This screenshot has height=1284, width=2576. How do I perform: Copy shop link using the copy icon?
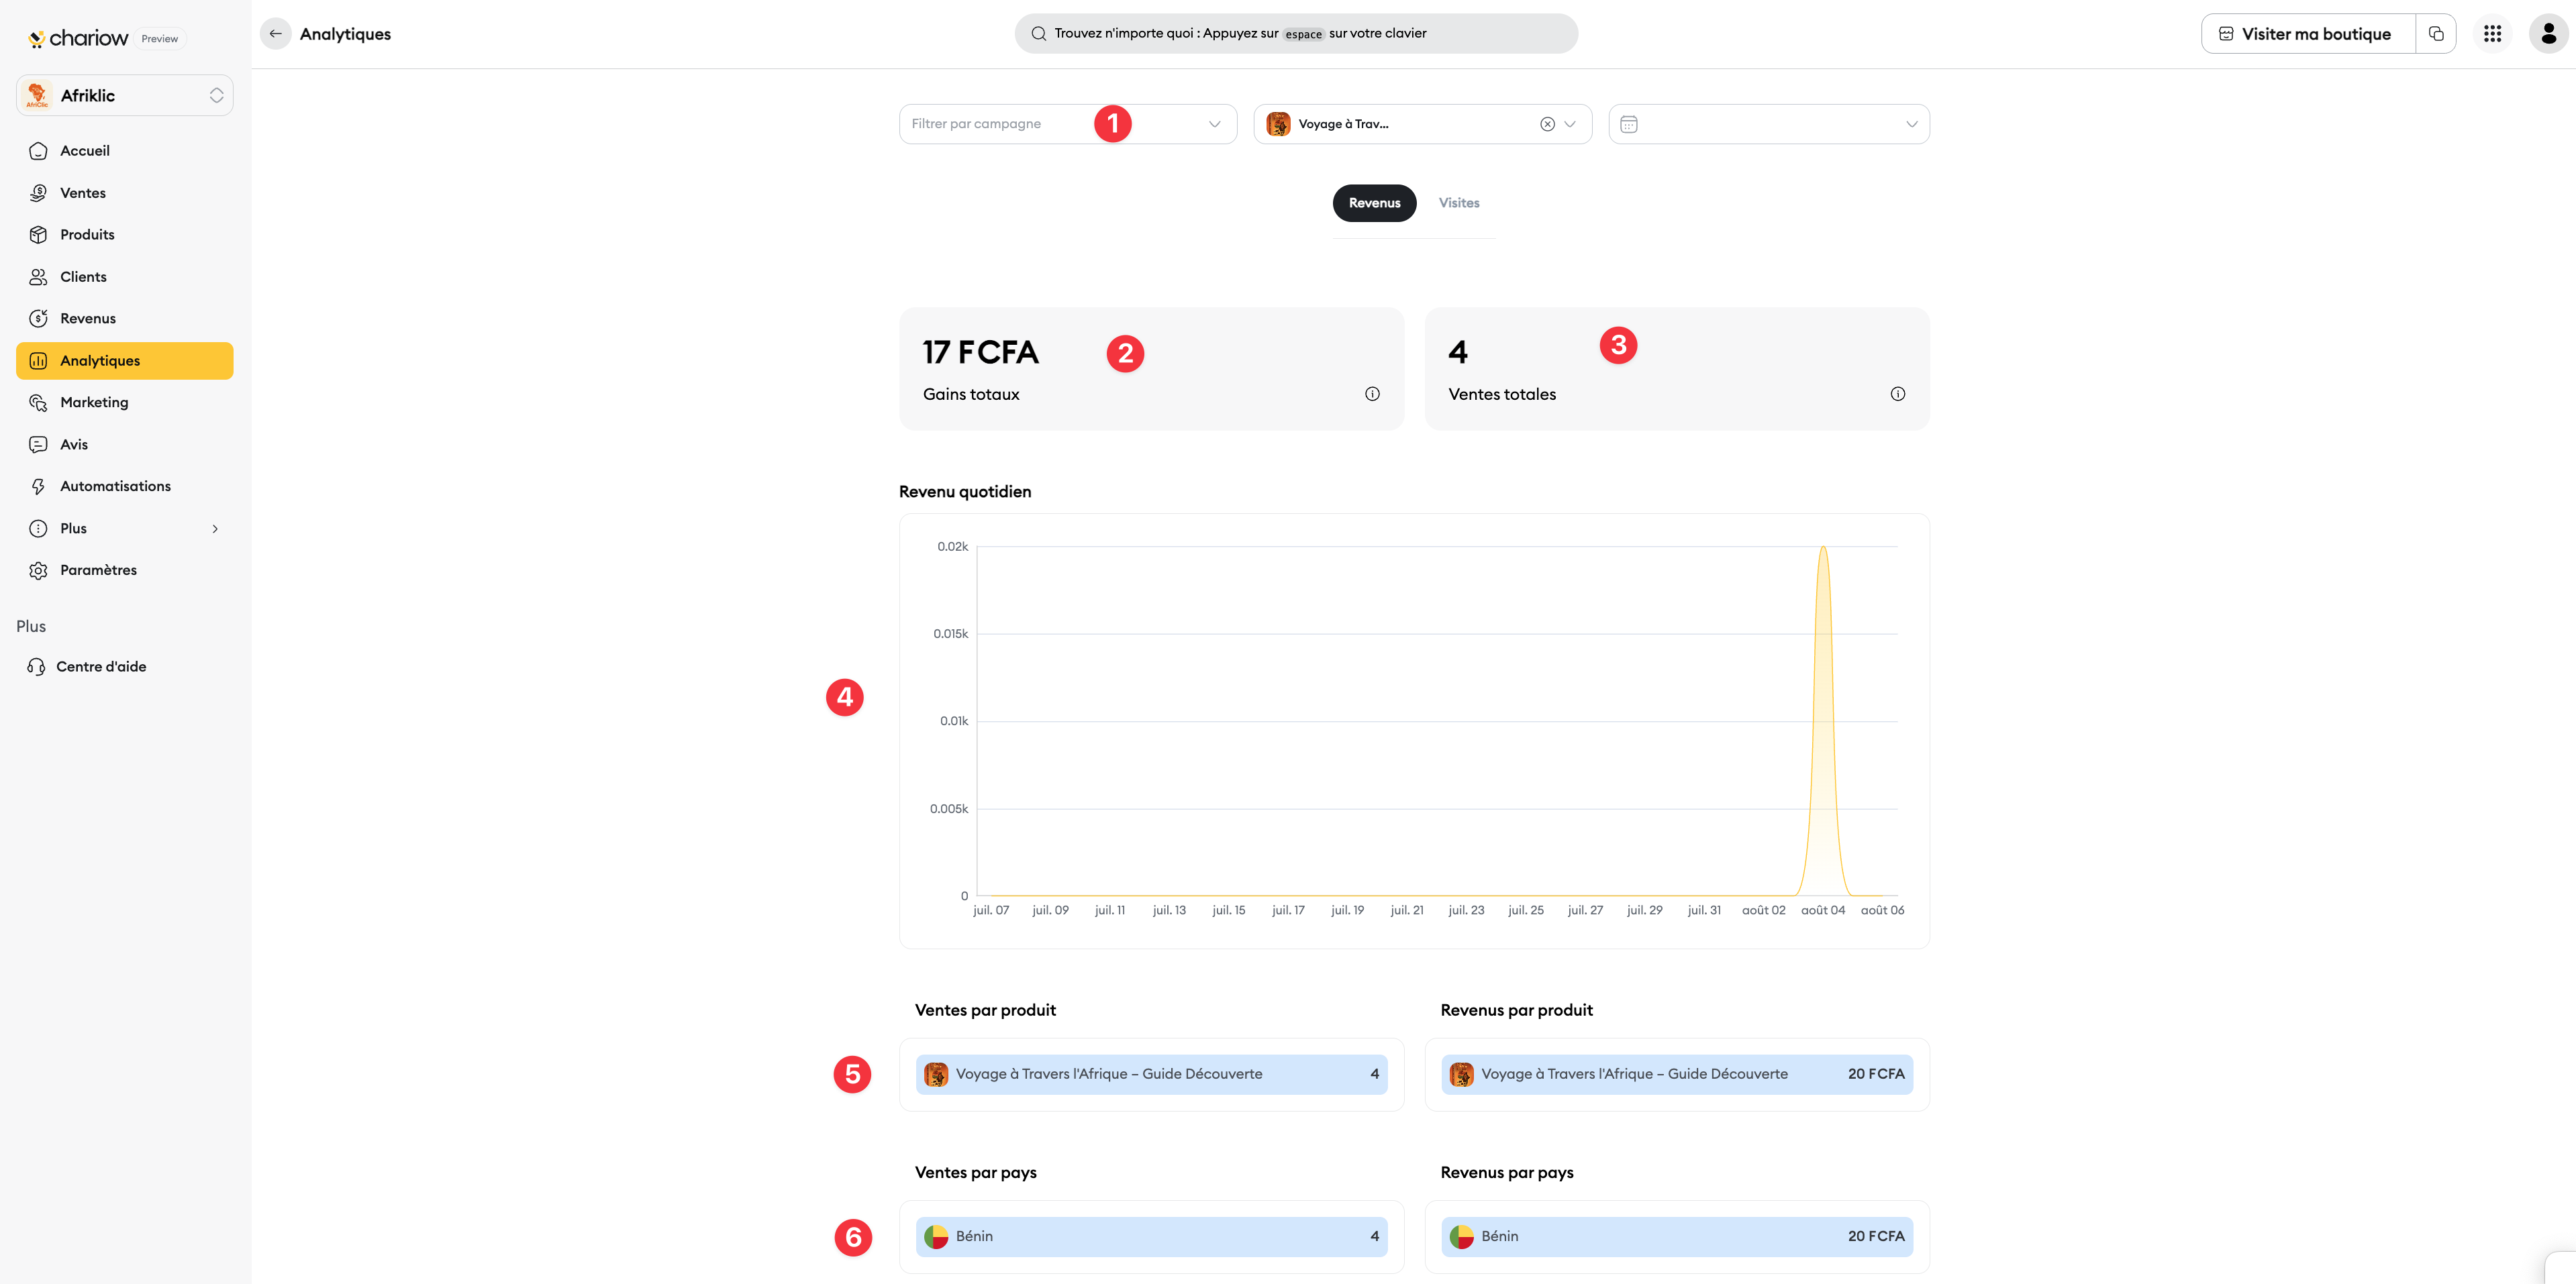click(x=2436, y=34)
